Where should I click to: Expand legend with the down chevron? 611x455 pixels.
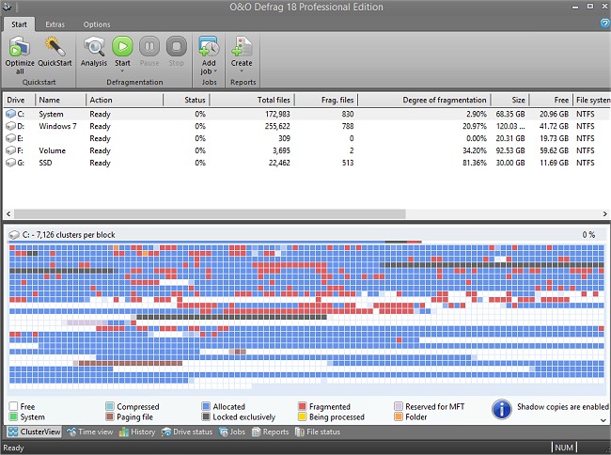tap(603, 420)
